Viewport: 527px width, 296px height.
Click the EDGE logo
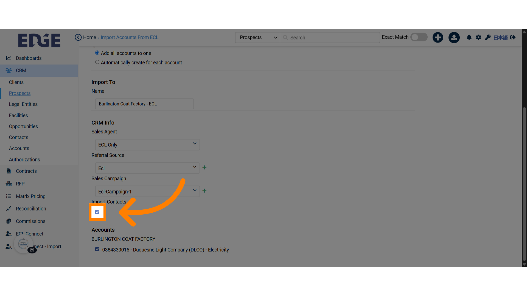tap(39, 41)
